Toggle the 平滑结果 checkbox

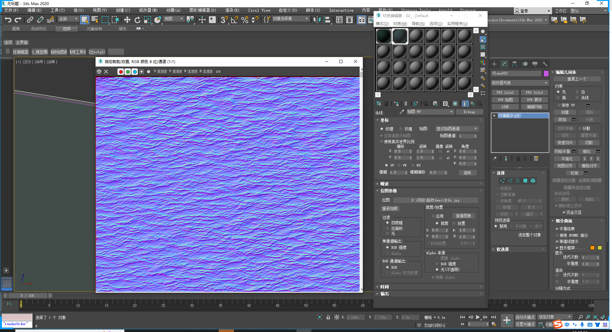557,228
